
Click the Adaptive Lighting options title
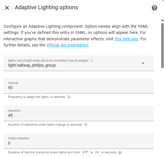point(46,8)
